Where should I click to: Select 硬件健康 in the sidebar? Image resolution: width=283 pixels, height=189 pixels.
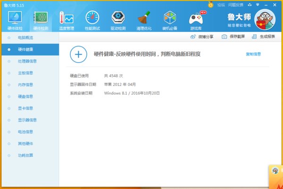(x=30, y=49)
